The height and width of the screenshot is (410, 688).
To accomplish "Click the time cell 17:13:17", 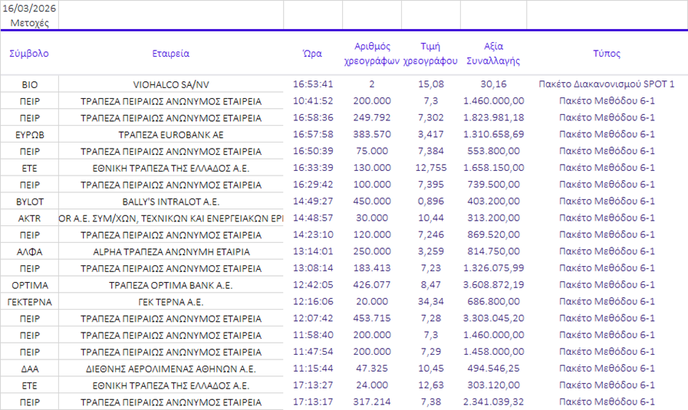I will [312, 402].
